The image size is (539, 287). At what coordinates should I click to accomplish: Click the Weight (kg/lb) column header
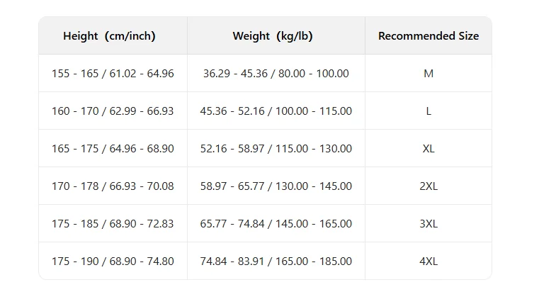(276, 36)
